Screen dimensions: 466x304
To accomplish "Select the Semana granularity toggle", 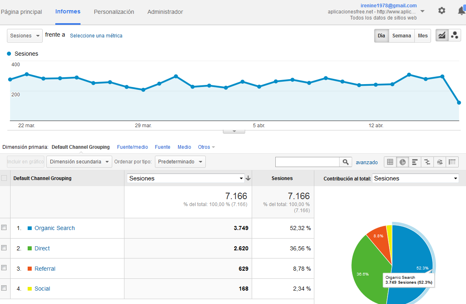I will [x=401, y=36].
